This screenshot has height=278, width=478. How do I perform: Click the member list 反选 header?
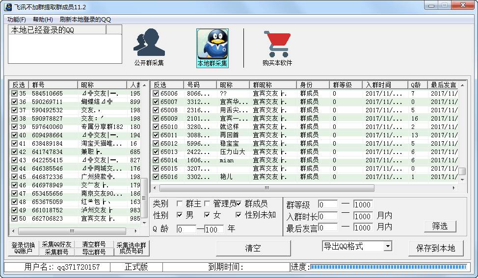click(167, 85)
